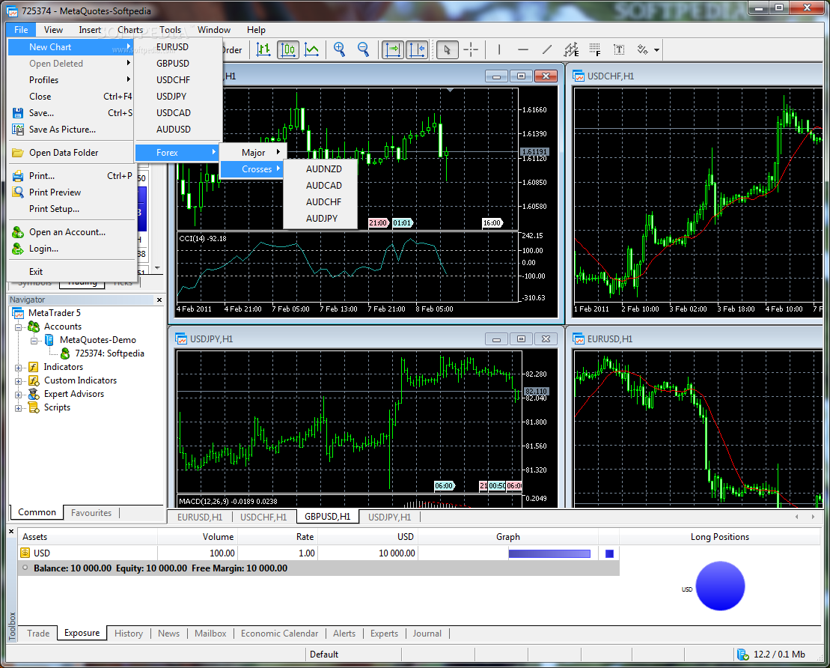
Task: Select the Crosshair tool
Action: (x=471, y=49)
